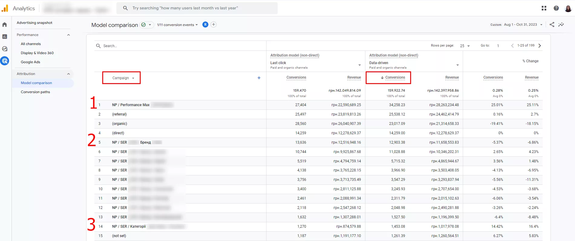
Task: Select the NP / Performance Max campaign row
Action: click(x=318, y=105)
